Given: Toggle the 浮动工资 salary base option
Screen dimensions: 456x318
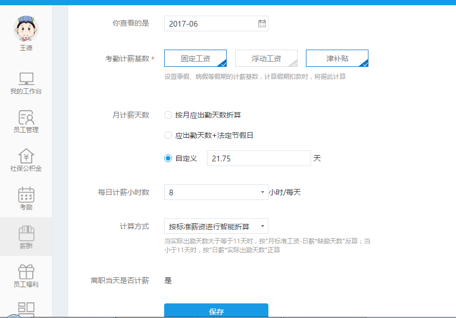Looking at the screenshot, I should [266, 58].
